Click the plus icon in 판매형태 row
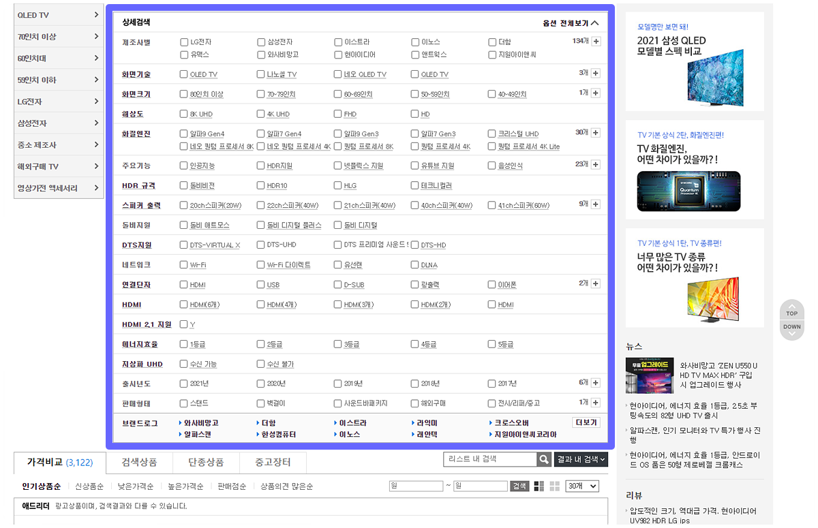Viewport: 818px width, 528px height. click(596, 403)
